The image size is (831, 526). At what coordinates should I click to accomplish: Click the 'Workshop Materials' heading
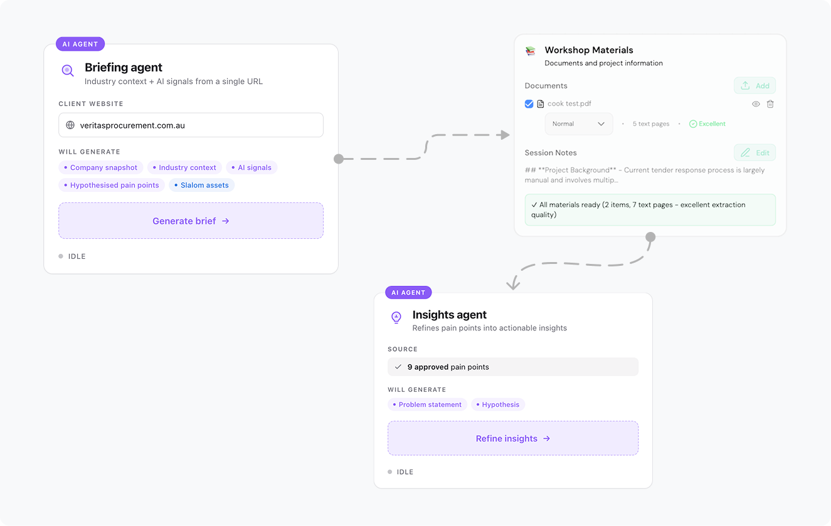click(589, 50)
